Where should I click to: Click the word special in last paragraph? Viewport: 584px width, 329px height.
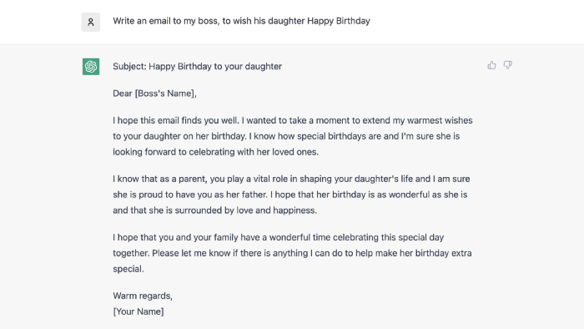pos(128,269)
